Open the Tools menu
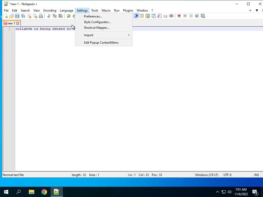 tap(95, 10)
